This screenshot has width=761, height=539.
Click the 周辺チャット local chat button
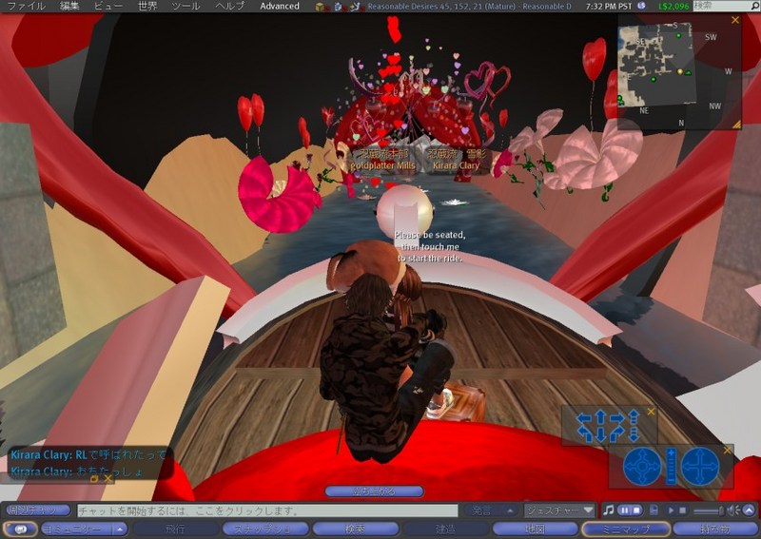38,510
